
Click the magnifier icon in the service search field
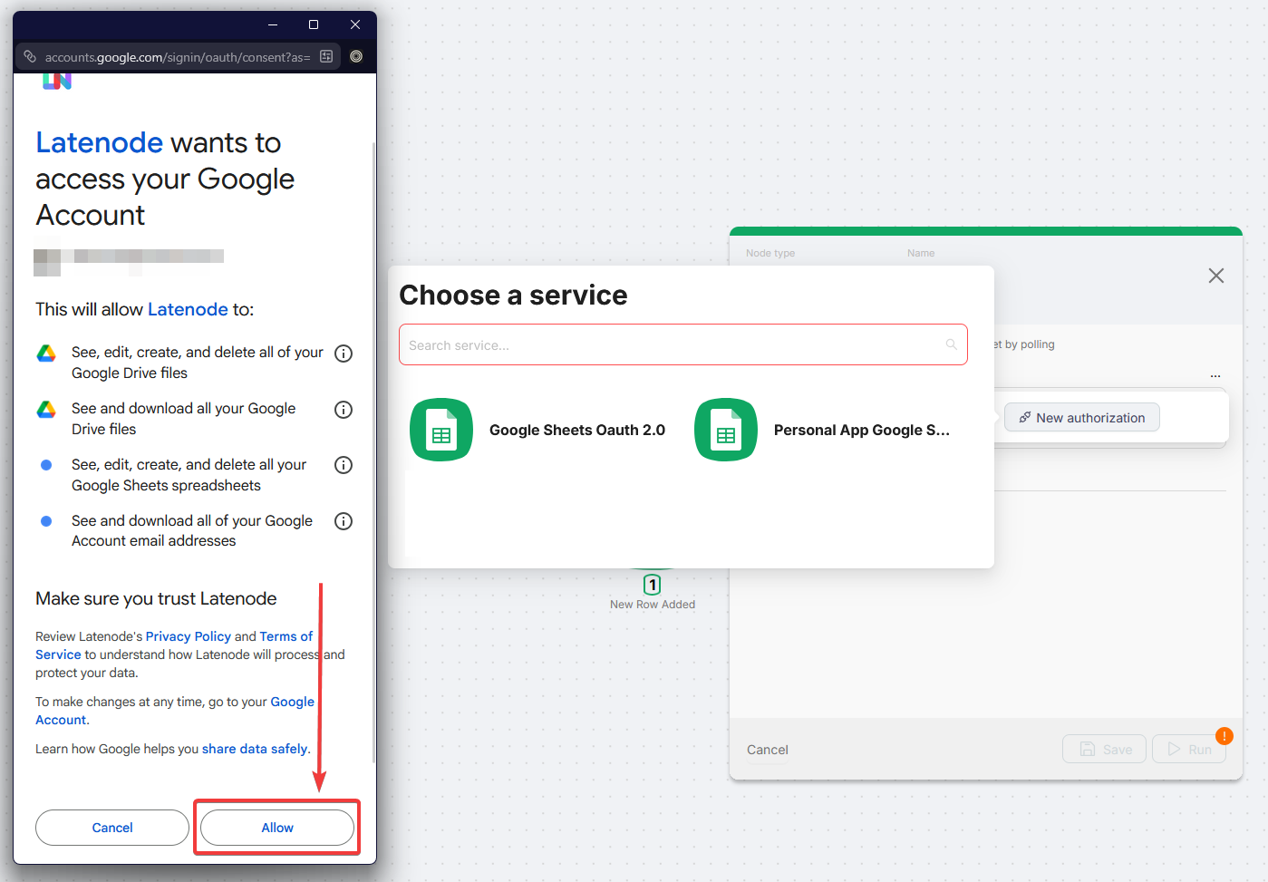(951, 344)
